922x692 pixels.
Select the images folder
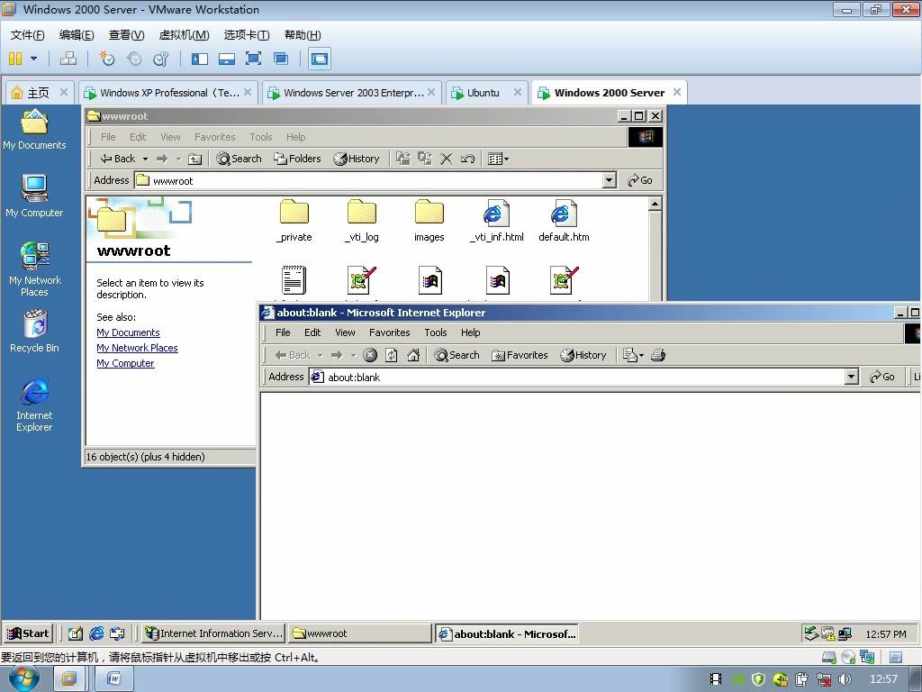[x=429, y=221]
